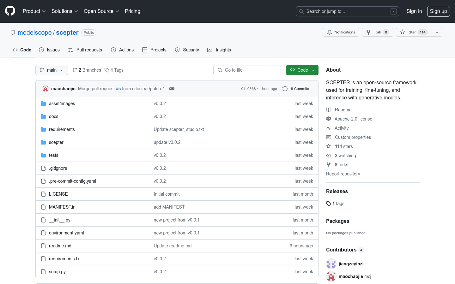Click the Sign up button
Image resolution: width=455 pixels, height=284 pixels.
pyautogui.click(x=438, y=11)
